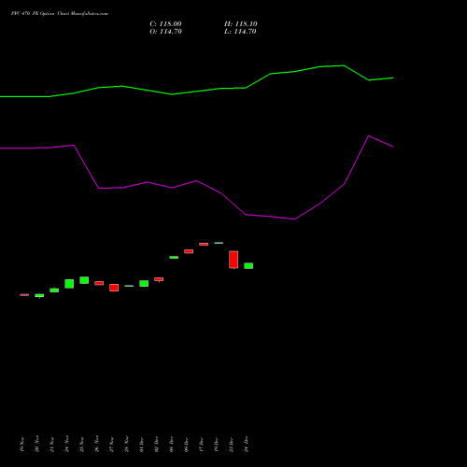Screen dimensions: 467x467
Task: Click the open value 'O: 114.70'
Action: [165, 32]
